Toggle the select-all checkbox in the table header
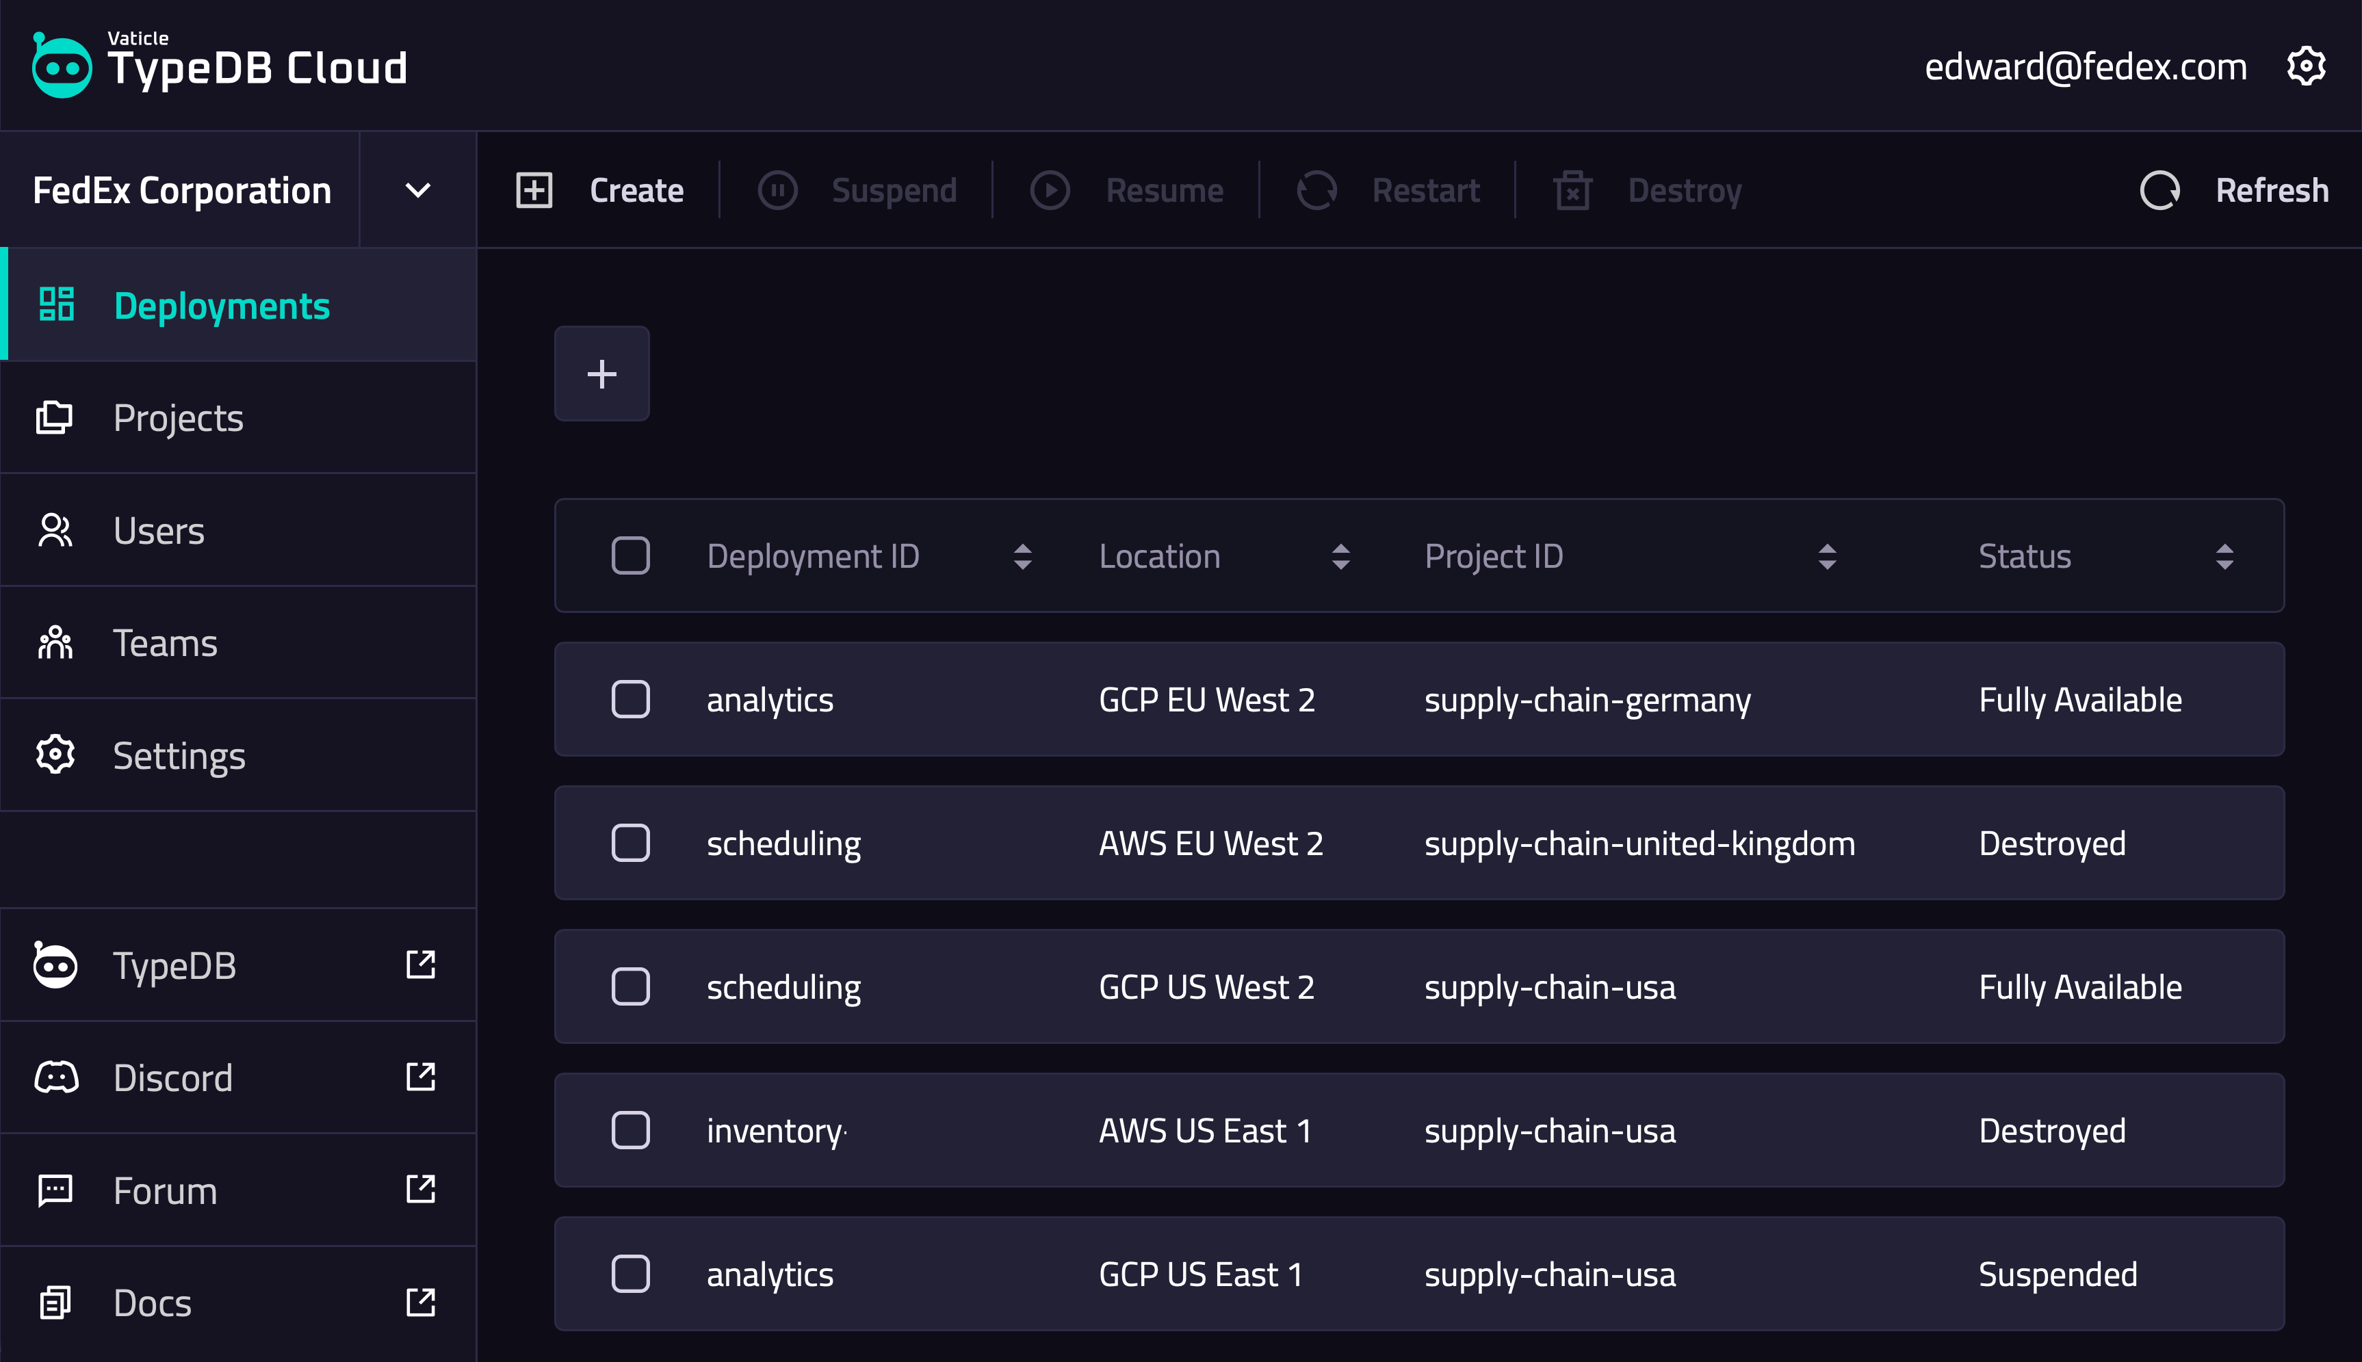This screenshot has width=2362, height=1362. click(630, 555)
